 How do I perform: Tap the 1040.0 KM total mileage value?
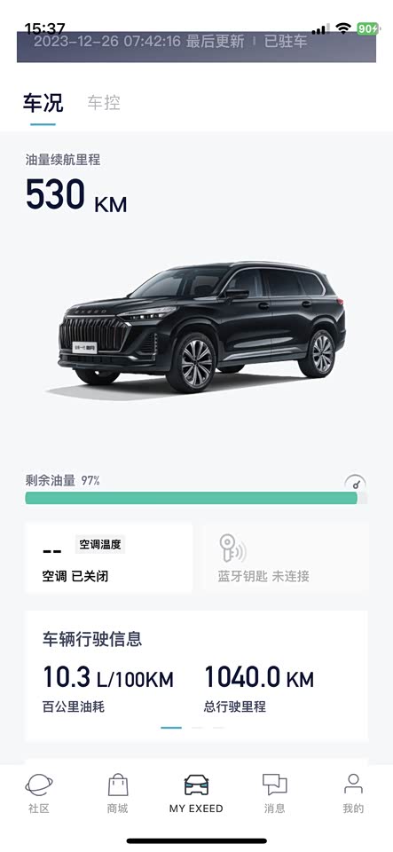(x=259, y=677)
